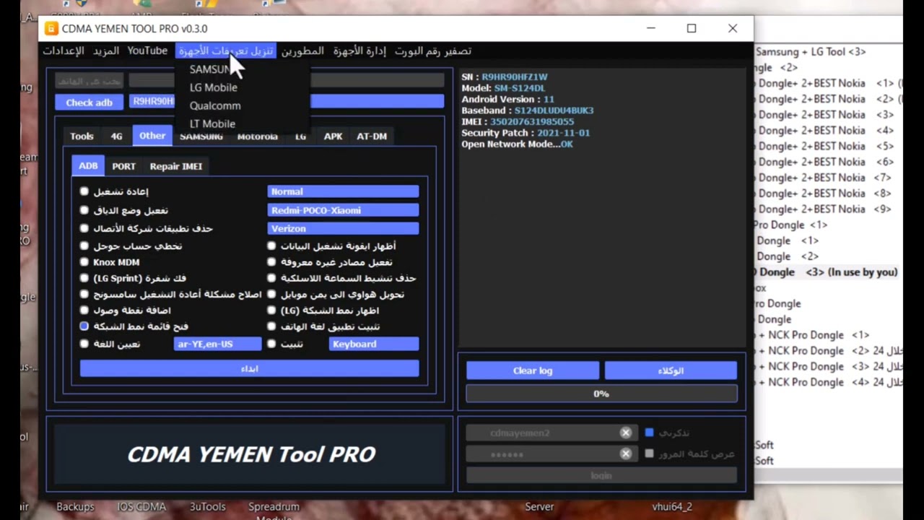Image resolution: width=924 pixels, height=520 pixels.
Task: Open the Repair IMEI sub-tab
Action: pyautogui.click(x=176, y=166)
